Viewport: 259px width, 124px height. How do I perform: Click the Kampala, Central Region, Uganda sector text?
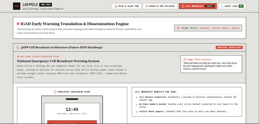(x=220, y=28)
